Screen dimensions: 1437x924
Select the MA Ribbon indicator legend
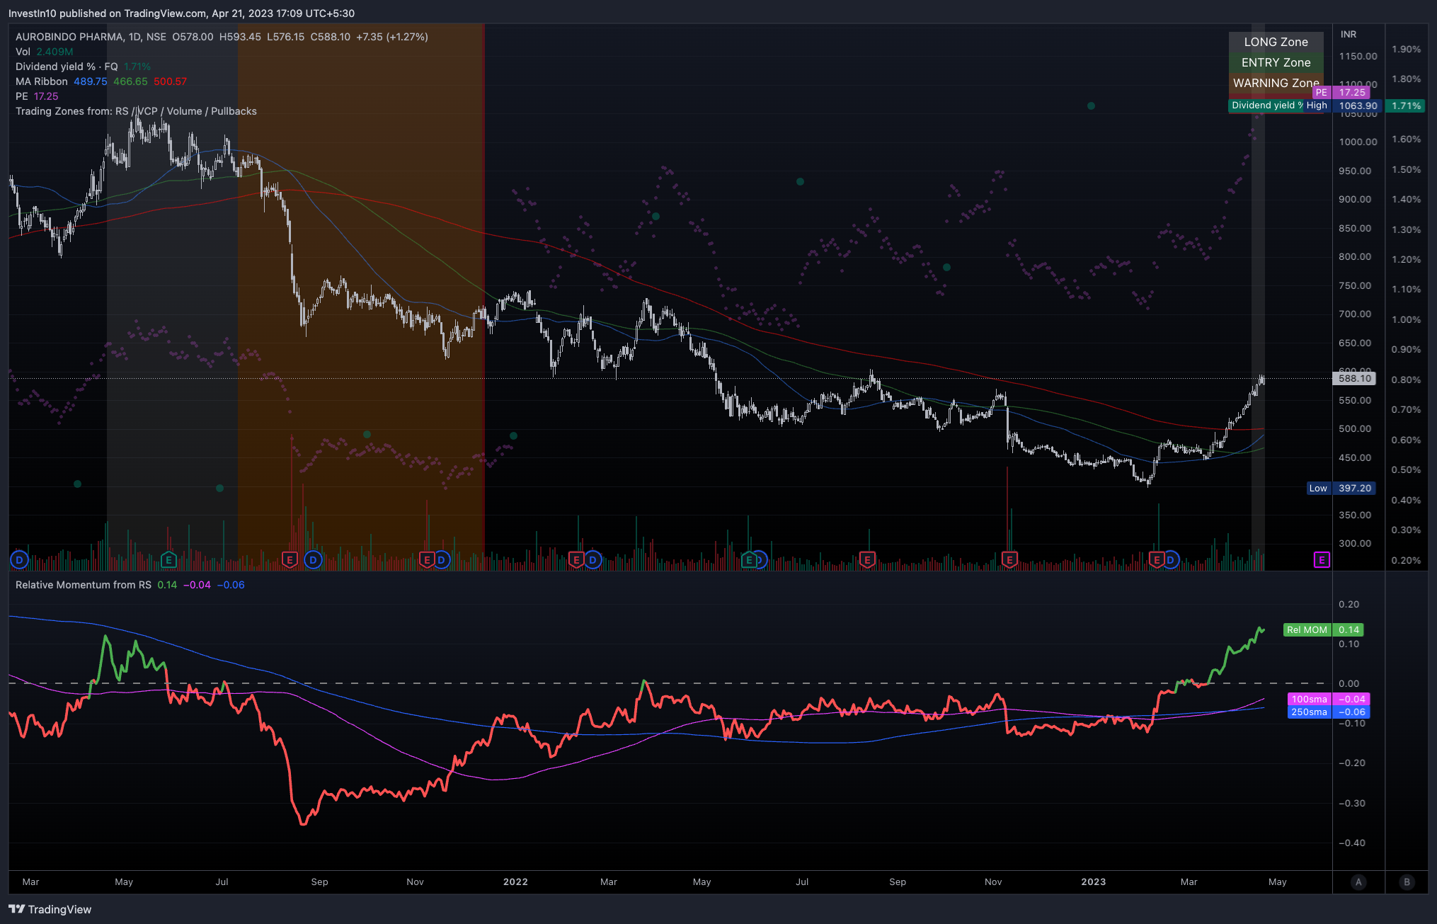pos(101,81)
